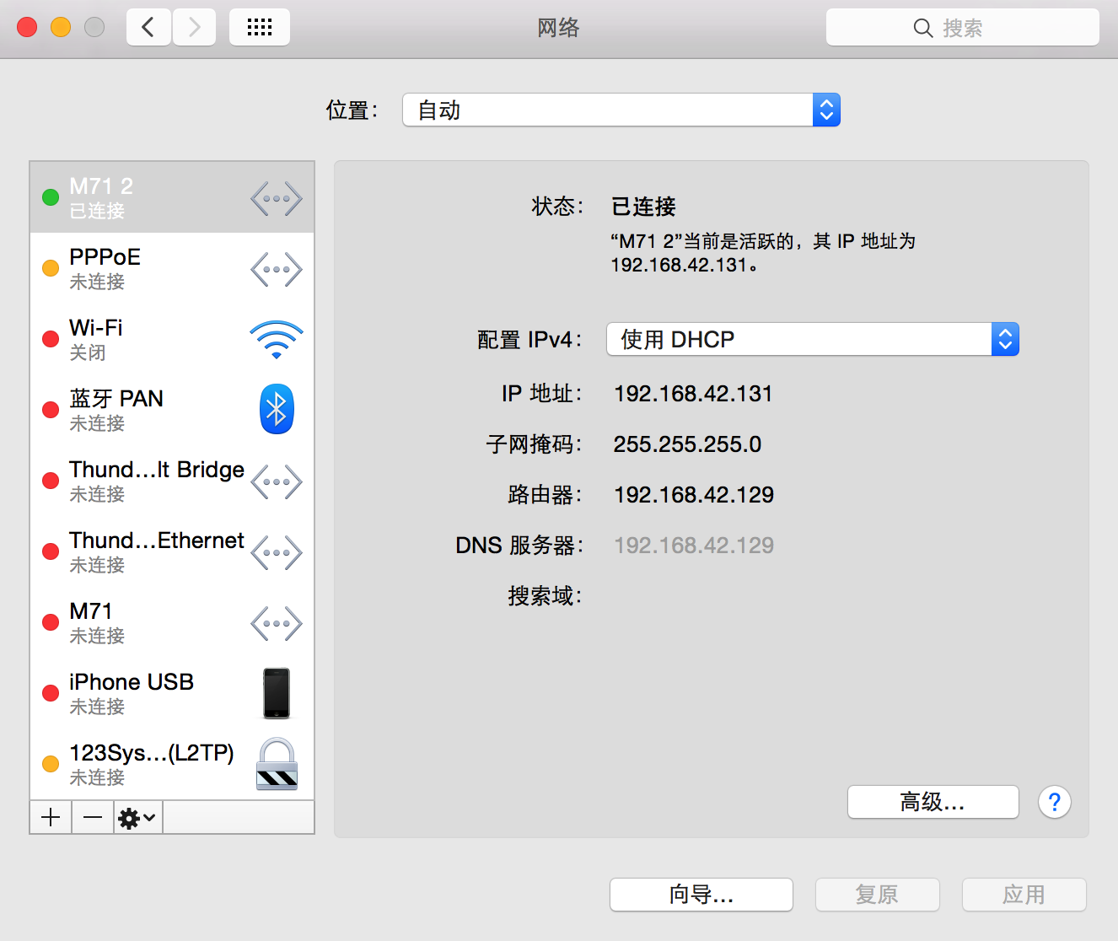The height and width of the screenshot is (941, 1118).
Task: Click the 复原 revert button
Action: click(x=877, y=895)
